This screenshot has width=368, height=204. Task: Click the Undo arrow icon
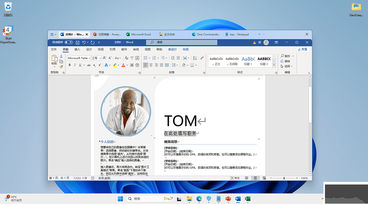84,42
